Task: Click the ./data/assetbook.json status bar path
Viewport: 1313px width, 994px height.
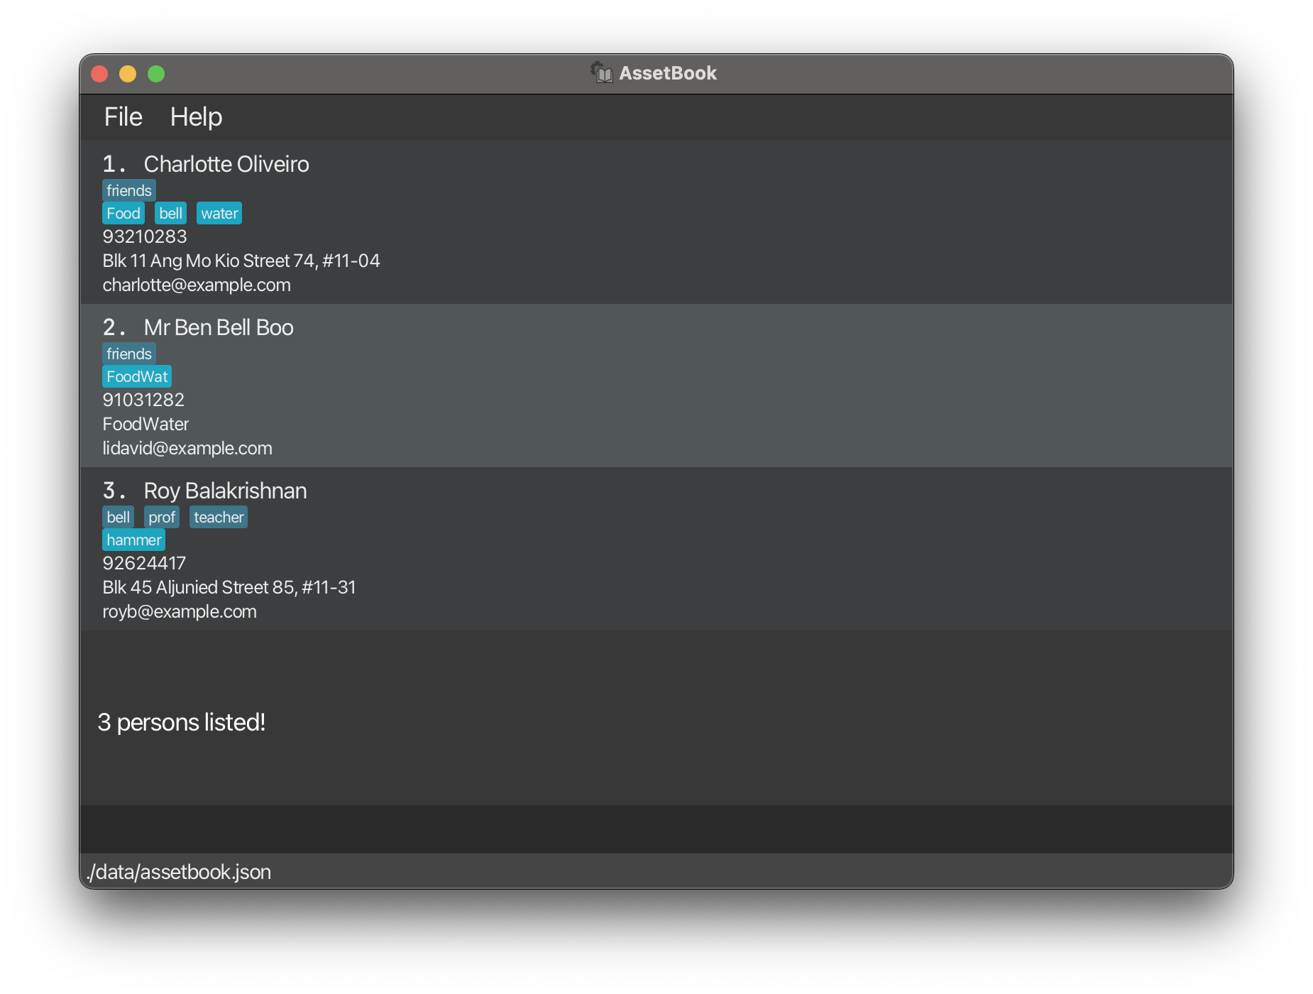Action: pyautogui.click(x=178, y=872)
